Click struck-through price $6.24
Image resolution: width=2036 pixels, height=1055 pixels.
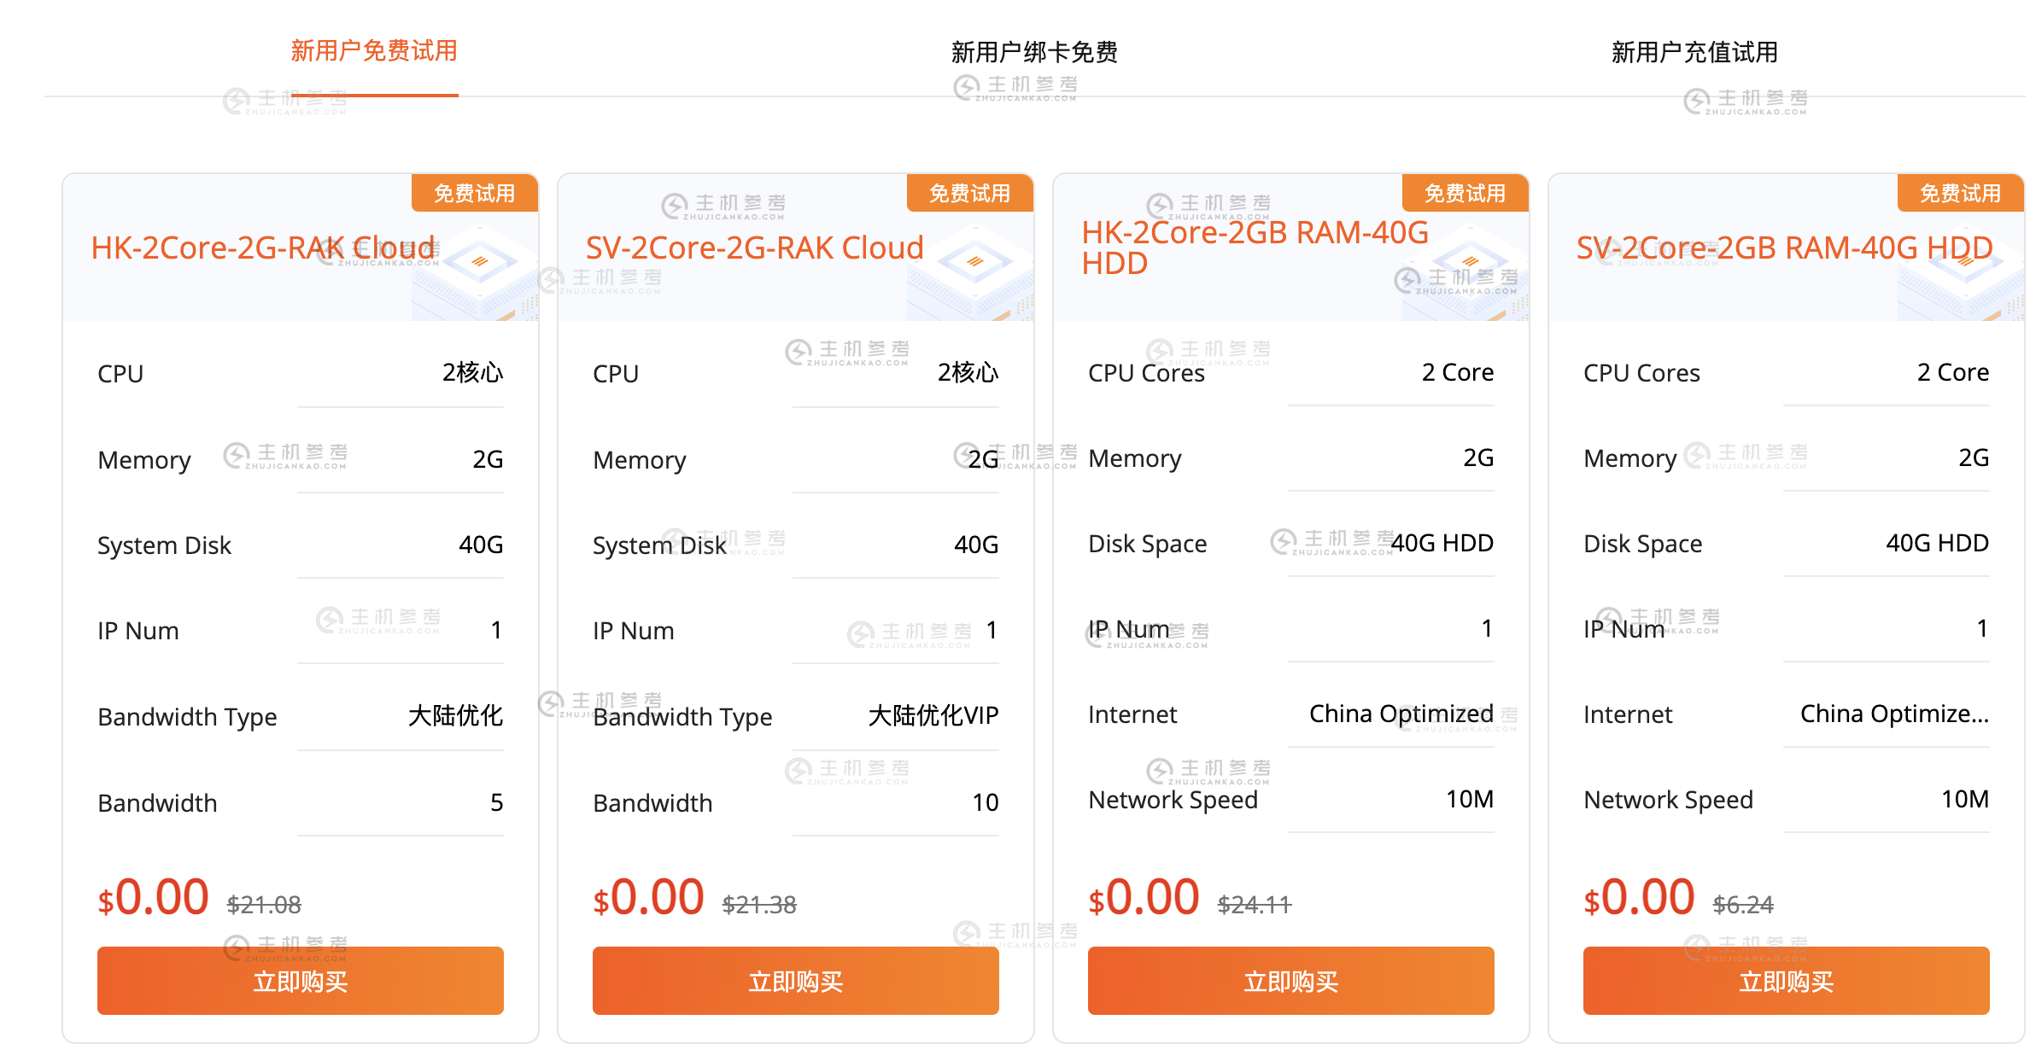coord(1743,904)
